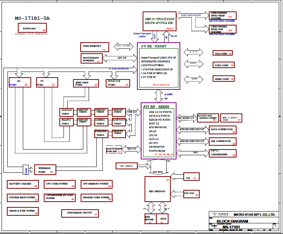
Task: Click the HD AUDIO I/F arrow label
Action: (186, 118)
